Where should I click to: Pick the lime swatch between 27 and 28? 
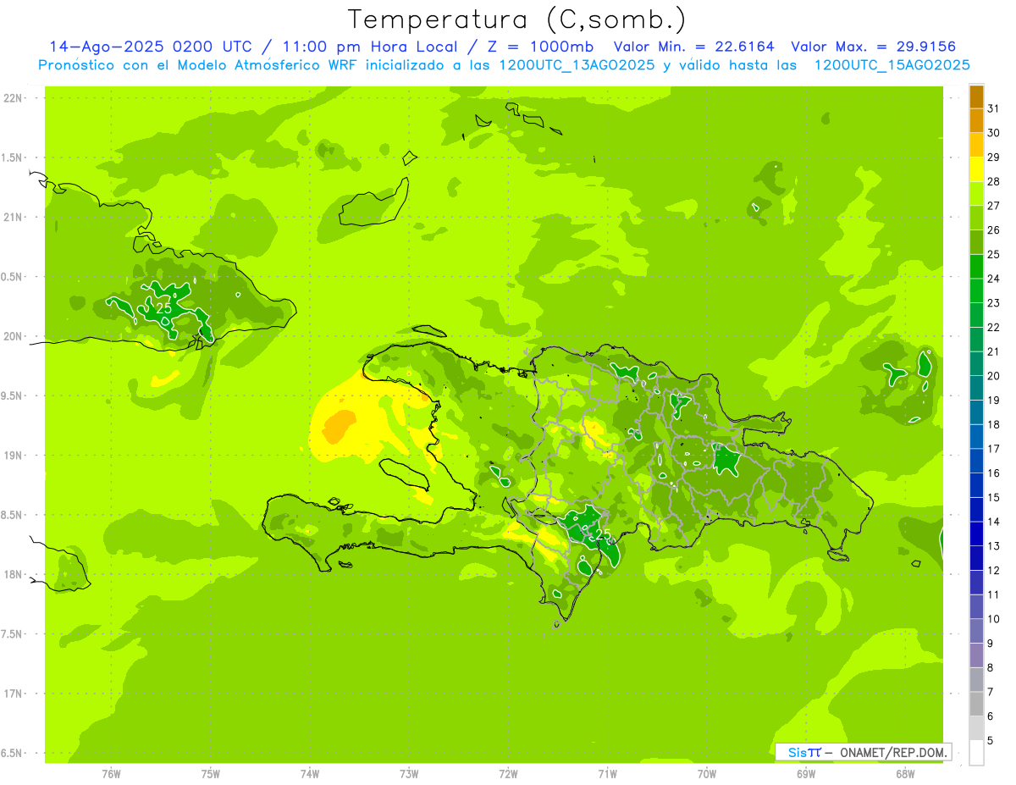(976, 193)
